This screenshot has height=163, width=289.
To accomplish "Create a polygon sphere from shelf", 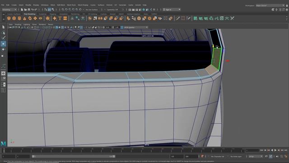I will tap(9, 18).
